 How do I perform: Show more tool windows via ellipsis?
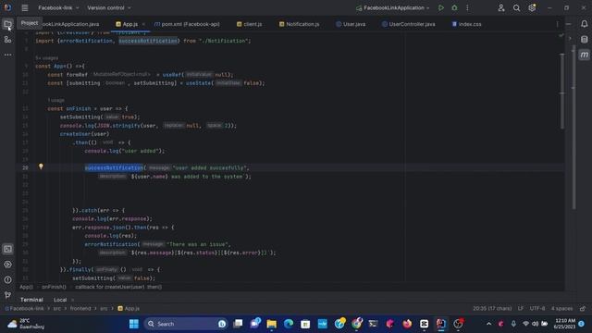pos(7,55)
